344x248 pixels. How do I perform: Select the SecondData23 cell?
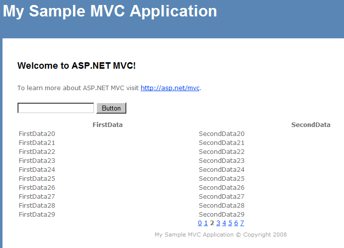click(x=222, y=161)
